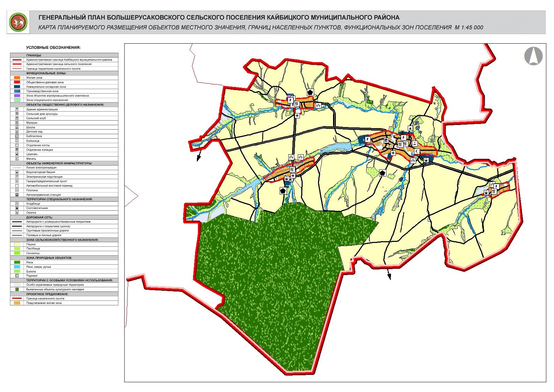The width and height of the screenshot is (554, 392).
Task: Select the cyan Реки, озера, ручьи swatch
Action: [17, 267]
